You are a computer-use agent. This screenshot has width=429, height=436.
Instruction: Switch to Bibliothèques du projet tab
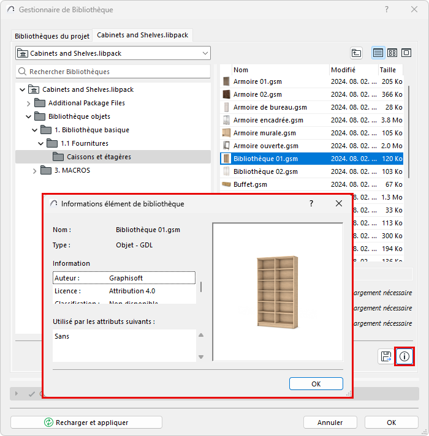tap(52, 36)
